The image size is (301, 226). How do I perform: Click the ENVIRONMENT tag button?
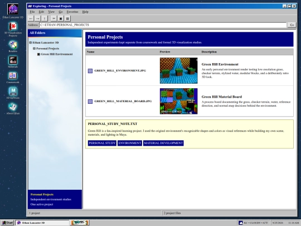(x=130, y=143)
